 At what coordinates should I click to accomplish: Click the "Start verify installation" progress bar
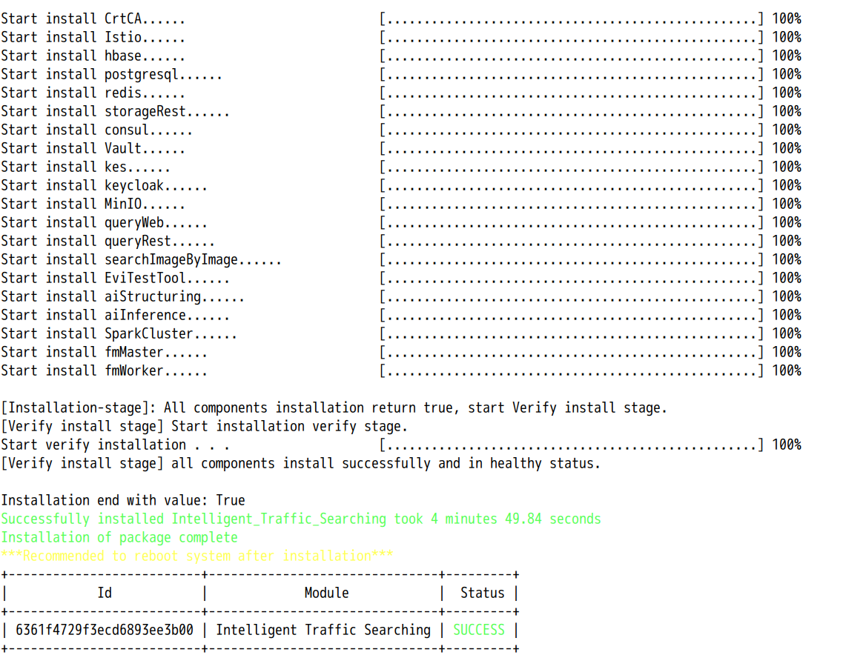point(571,445)
